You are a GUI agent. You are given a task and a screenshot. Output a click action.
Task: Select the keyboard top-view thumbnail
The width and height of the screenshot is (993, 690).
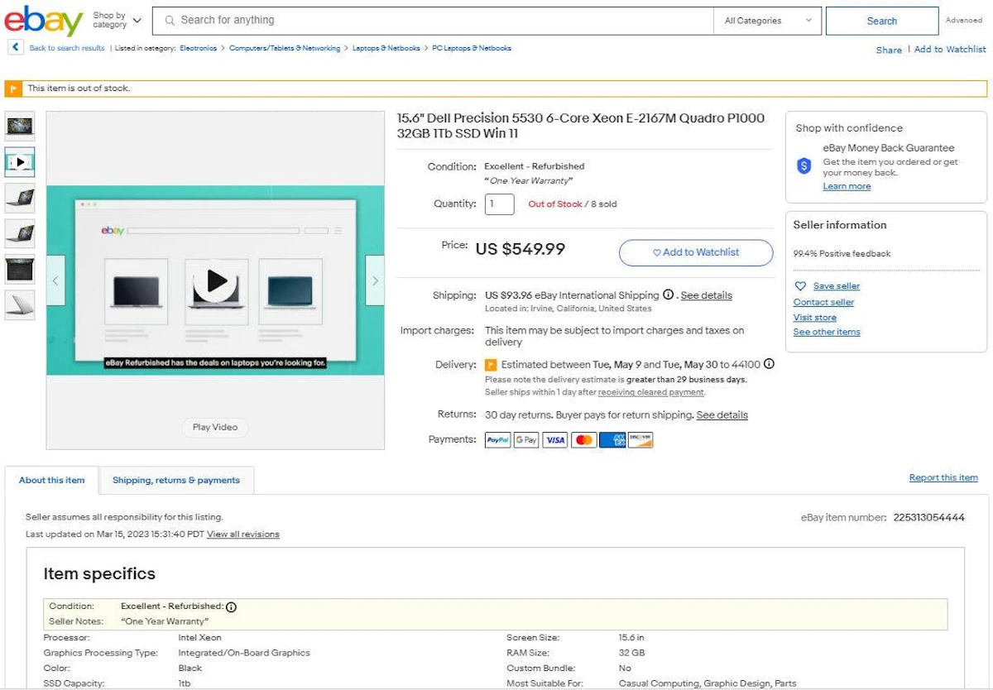point(20,269)
